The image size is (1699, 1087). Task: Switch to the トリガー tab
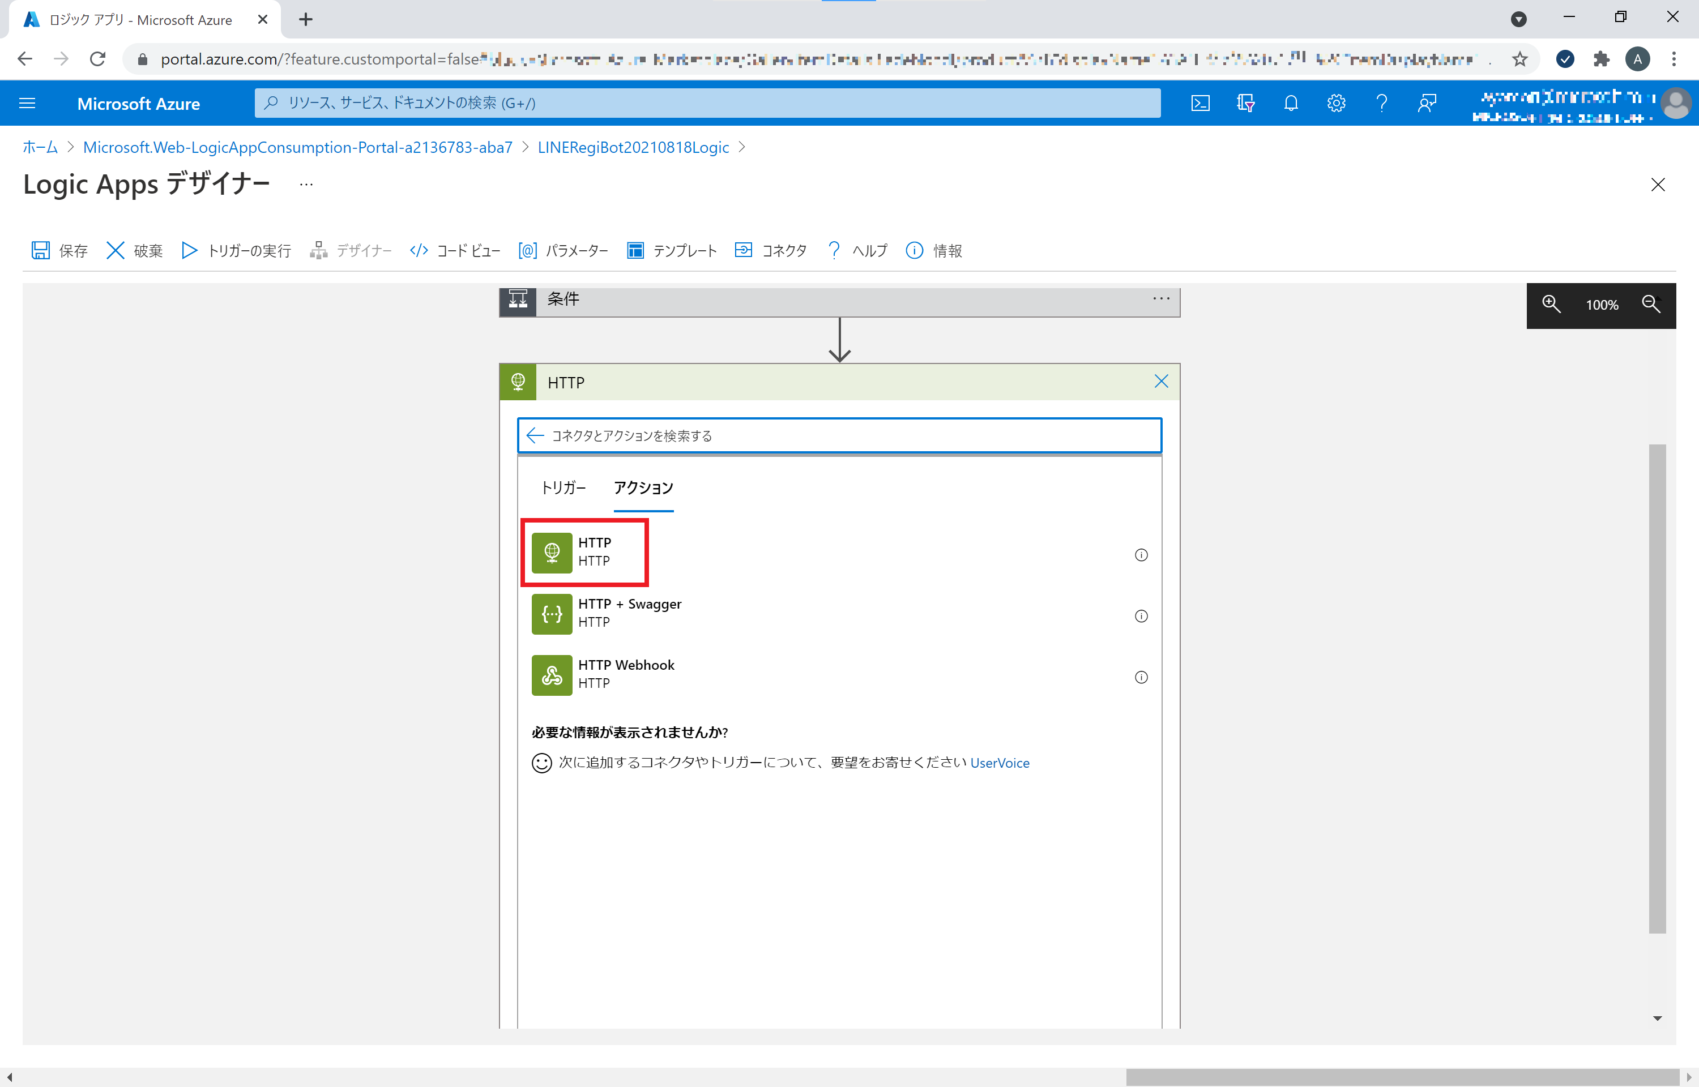point(564,488)
